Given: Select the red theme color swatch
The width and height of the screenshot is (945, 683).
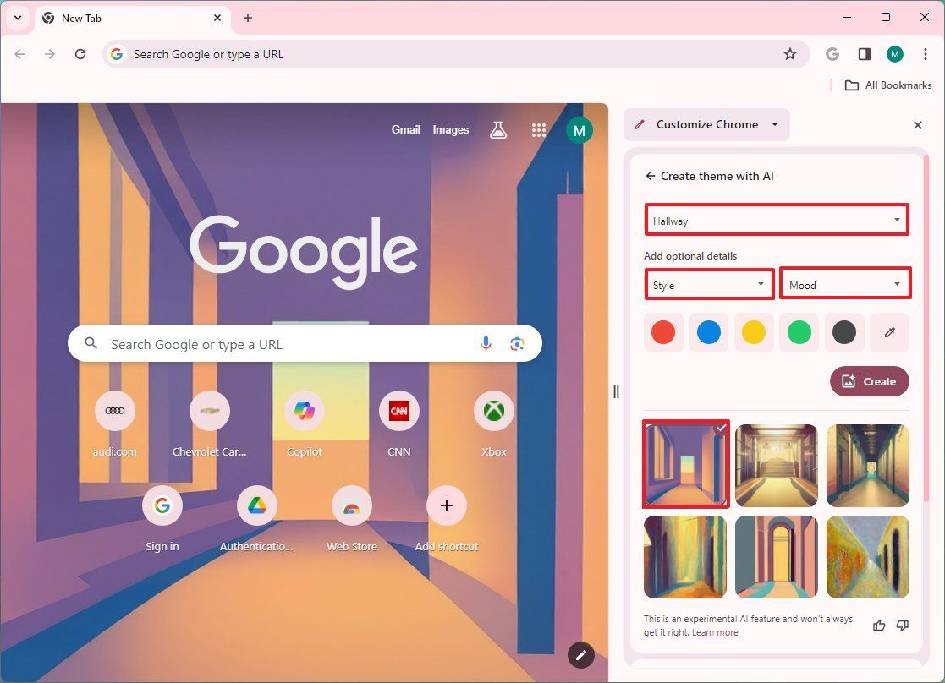Looking at the screenshot, I should (x=663, y=332).
